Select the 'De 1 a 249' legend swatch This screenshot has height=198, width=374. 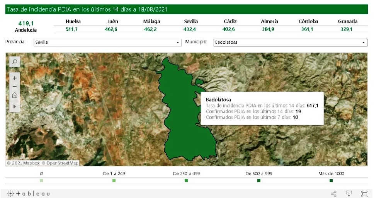point(114,181)
